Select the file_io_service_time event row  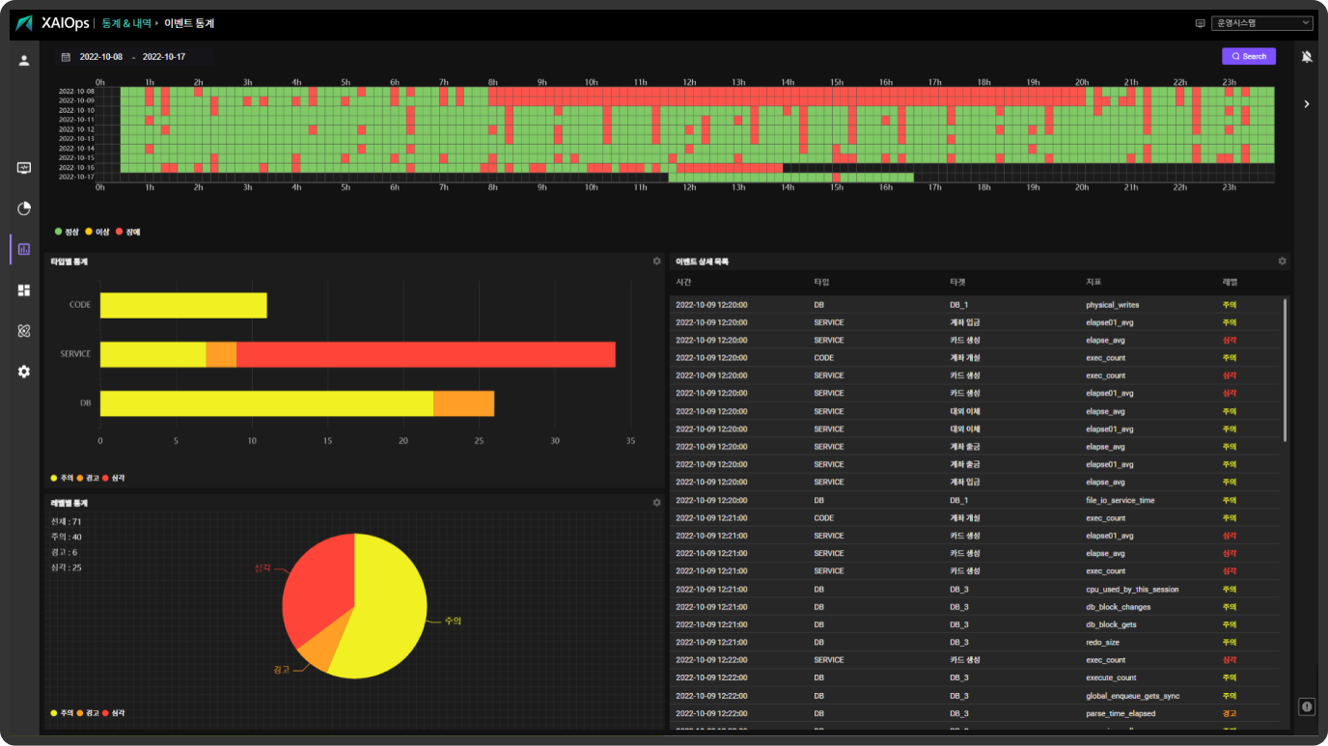tap(975, 500)
